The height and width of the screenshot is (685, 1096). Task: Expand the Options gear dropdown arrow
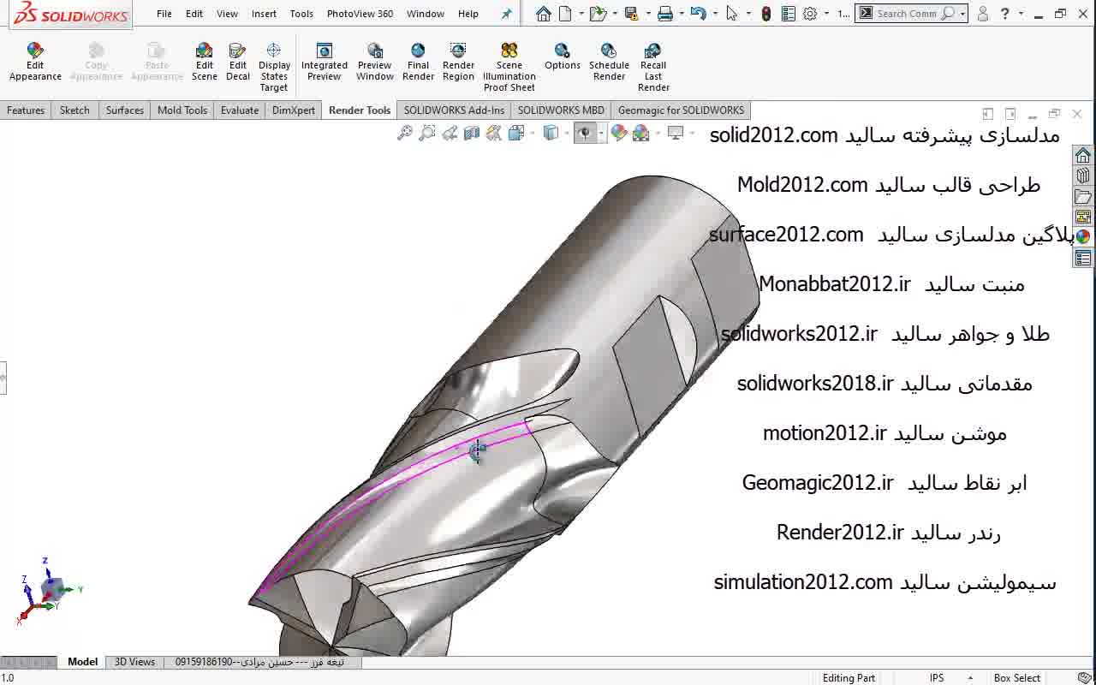(826, 14)
